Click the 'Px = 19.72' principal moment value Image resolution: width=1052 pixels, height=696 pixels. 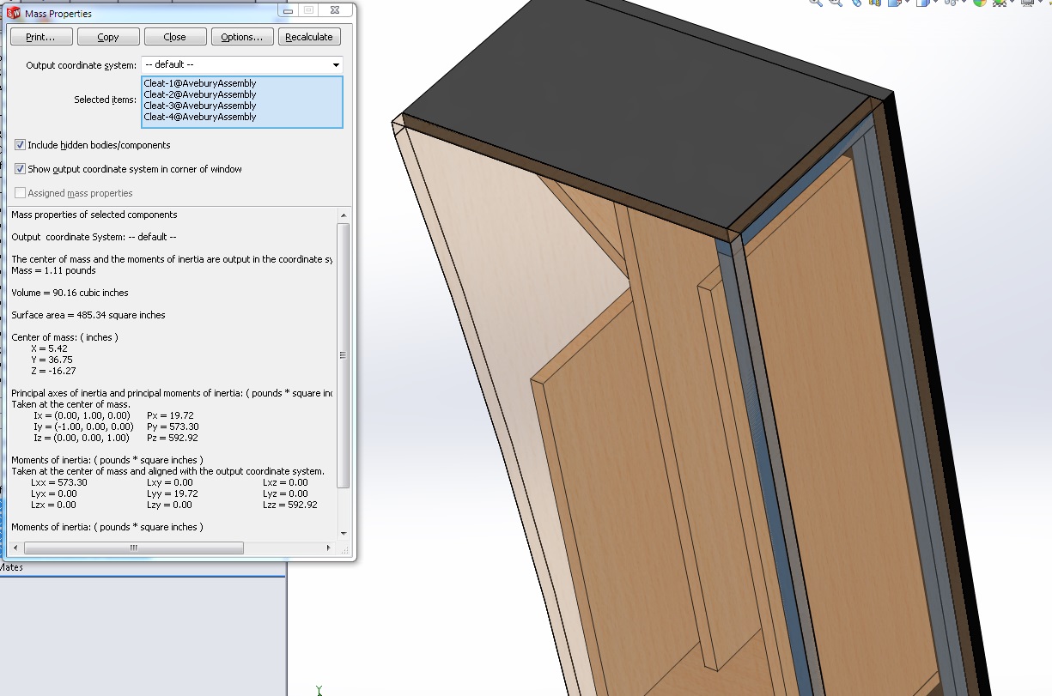(171, 415)
